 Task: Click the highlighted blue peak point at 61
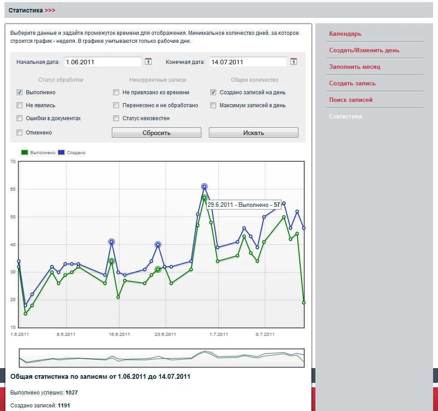tap(204, 187)
